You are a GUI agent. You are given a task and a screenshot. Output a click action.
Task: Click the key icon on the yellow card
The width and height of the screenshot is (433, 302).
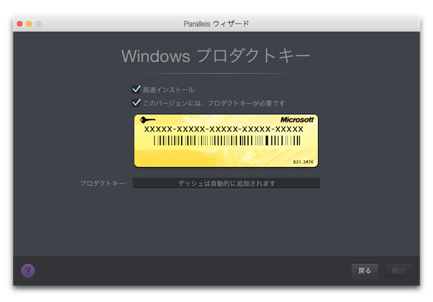pos(148,120)
